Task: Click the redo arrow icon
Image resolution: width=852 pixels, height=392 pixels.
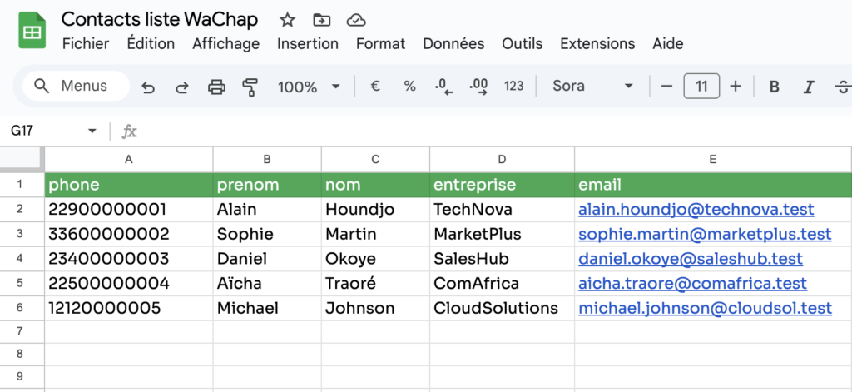Action: click(181, 87)
